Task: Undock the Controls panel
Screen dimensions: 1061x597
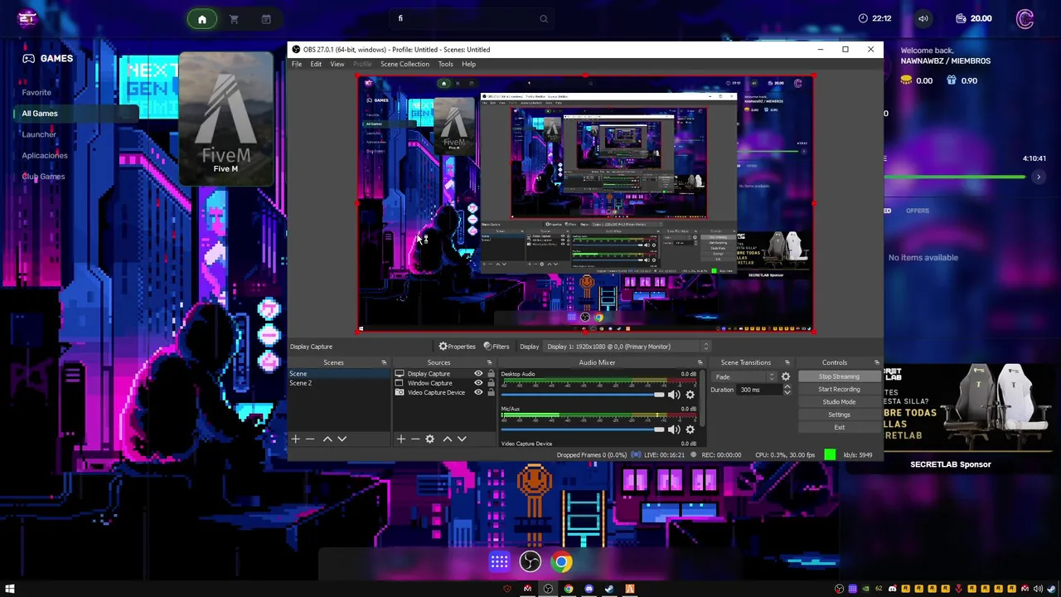Action: point(877,362)
